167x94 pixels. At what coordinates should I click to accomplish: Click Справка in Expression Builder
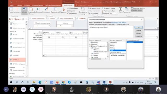pos(139,33)
